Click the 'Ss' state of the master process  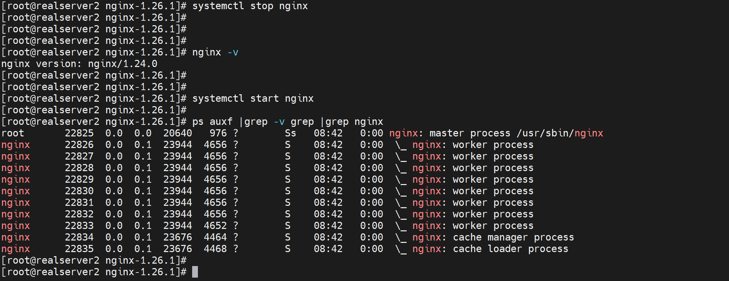point(290,133)
